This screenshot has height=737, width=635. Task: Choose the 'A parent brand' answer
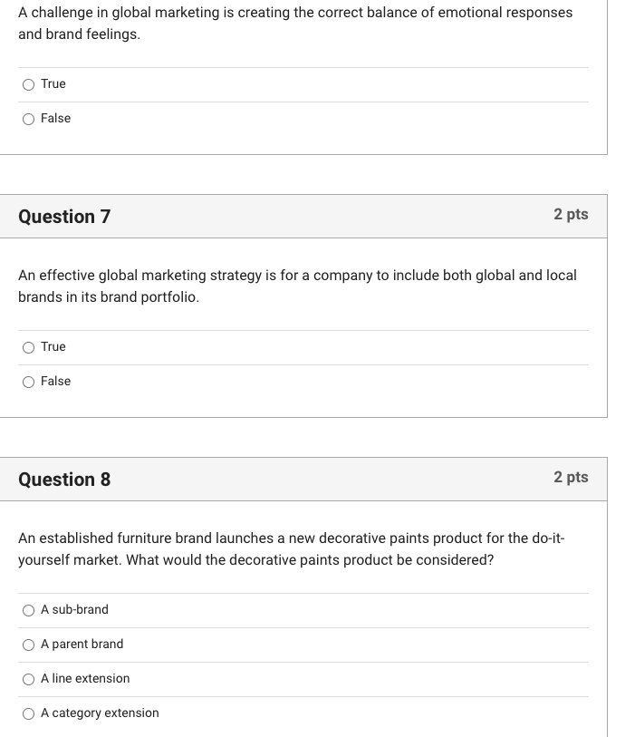[x=29, y=645]
